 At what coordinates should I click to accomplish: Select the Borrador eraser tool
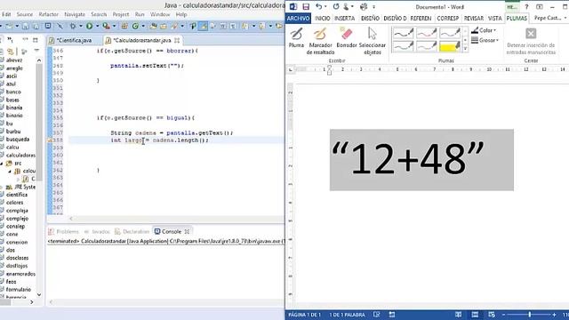click(x=347, y=37)
